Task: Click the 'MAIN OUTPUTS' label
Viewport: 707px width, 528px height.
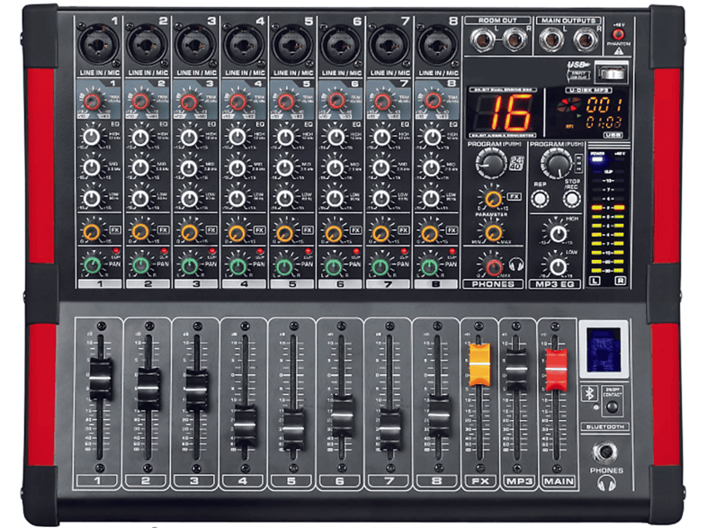Action: (x=568, y=21)
